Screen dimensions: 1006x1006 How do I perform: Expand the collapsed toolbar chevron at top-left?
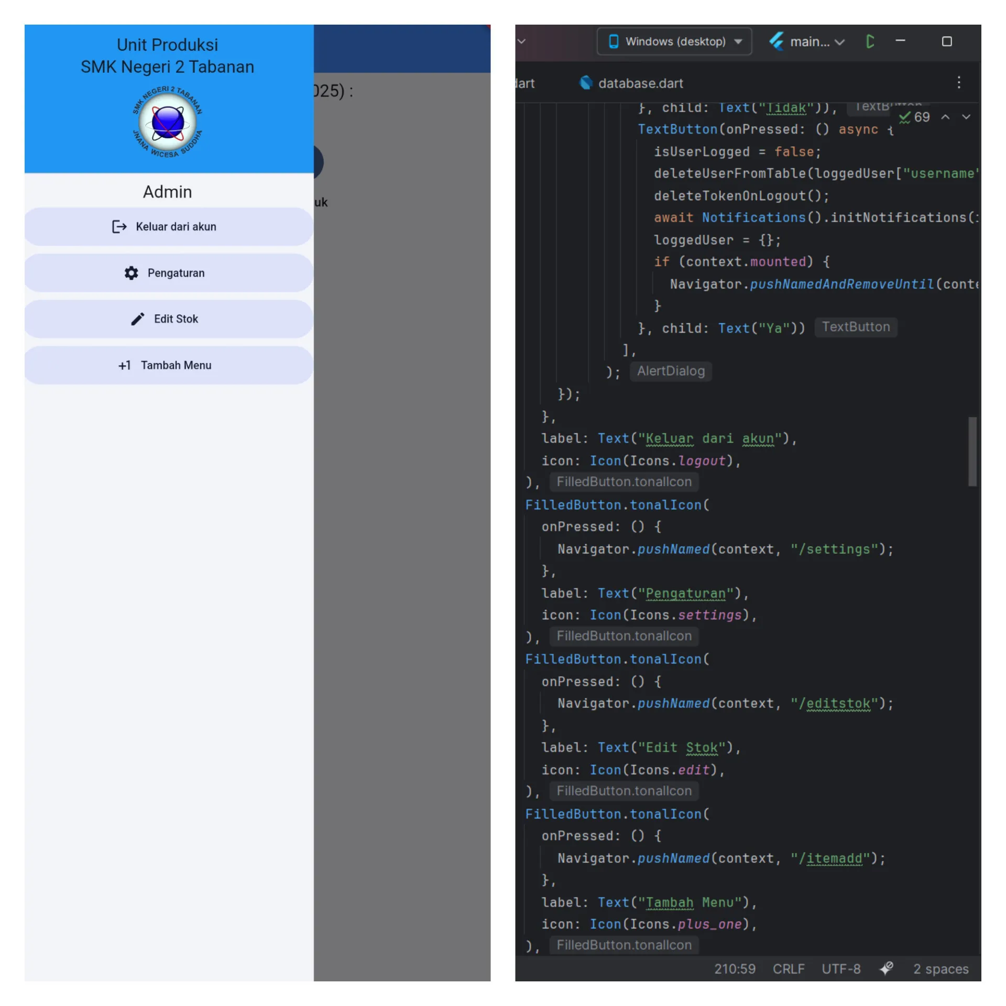(521, 41)
